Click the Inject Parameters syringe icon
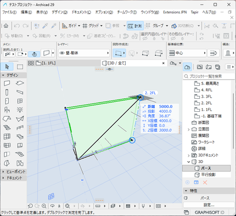Screen dimensions: 236x216 pos(54,26)
